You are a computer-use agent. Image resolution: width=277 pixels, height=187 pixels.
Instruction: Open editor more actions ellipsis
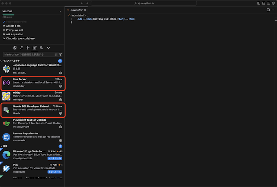click(273, 10)
